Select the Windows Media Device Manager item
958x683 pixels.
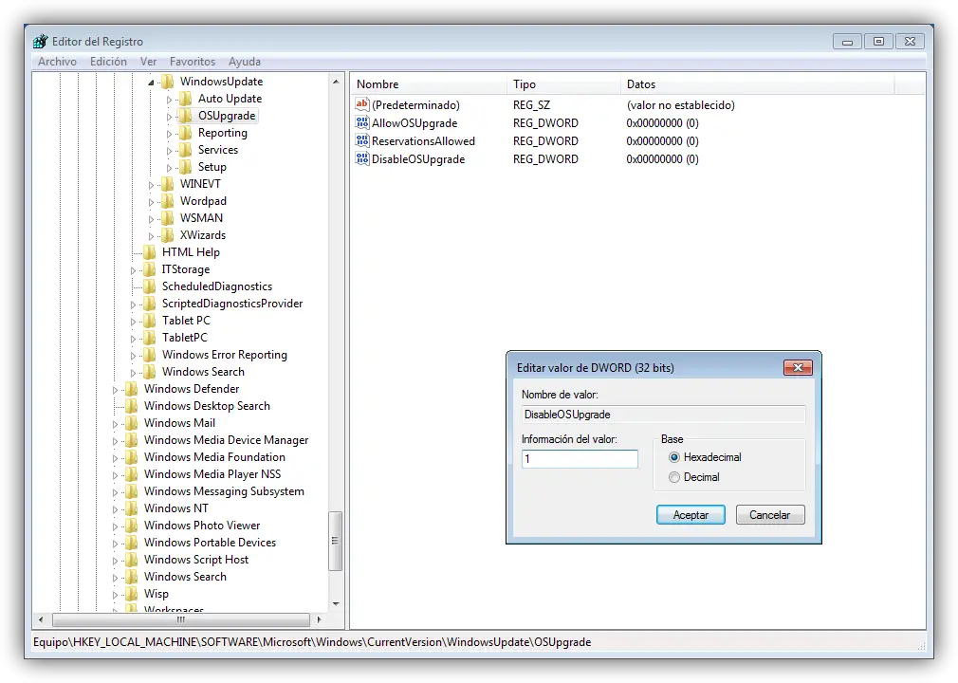[226, 440]
